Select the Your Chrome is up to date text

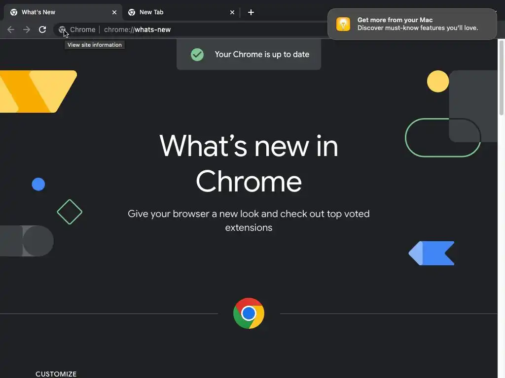(x=262, y=54)
